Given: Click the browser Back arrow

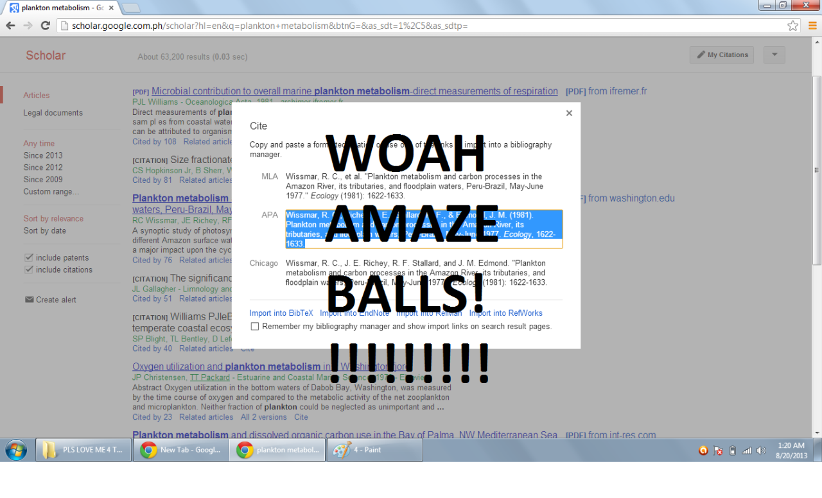Looking at the screenshot, I should click(10, 26).
